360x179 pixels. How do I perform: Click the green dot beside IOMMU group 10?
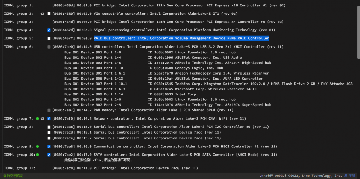pyautogui.click(x=37, y=155)
